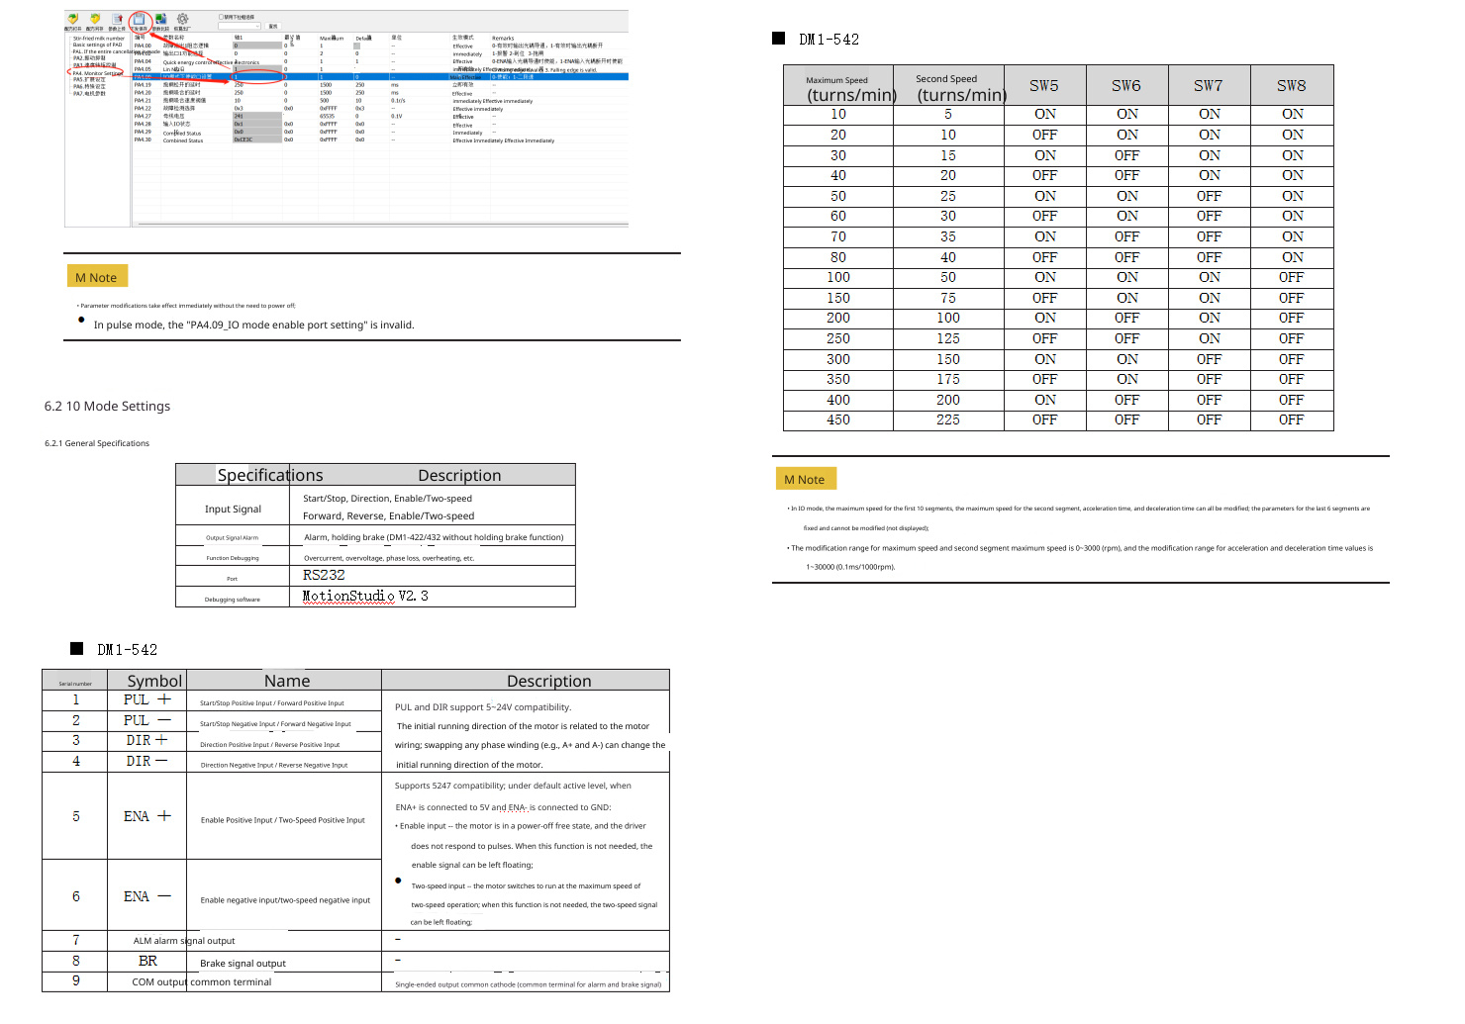
Task: Click the '225' second speed cell
Action: pos(948,420)
